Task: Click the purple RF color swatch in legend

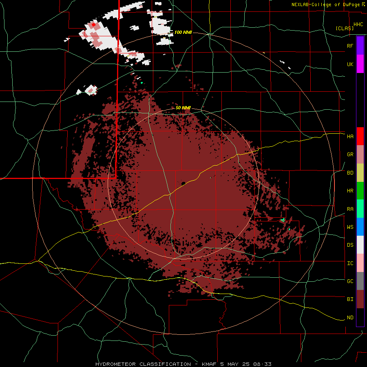Action: 360,46
